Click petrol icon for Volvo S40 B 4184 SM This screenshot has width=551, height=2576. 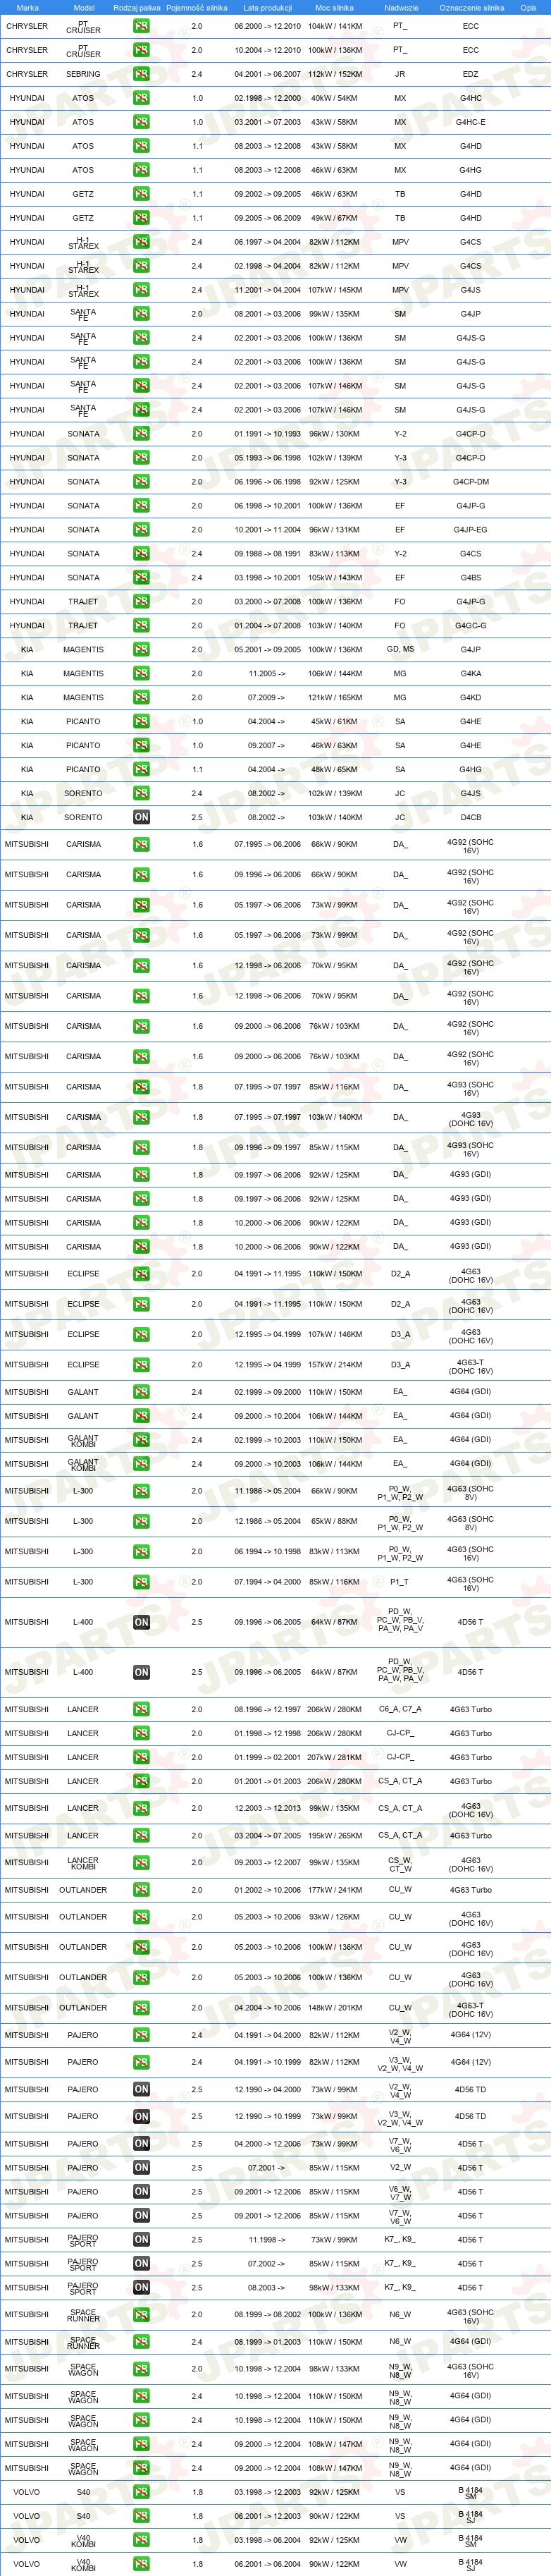(141, 2491)
